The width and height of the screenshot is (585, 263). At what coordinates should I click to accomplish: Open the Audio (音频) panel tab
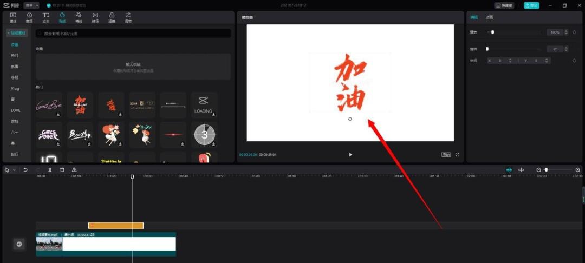pos(29,17)
